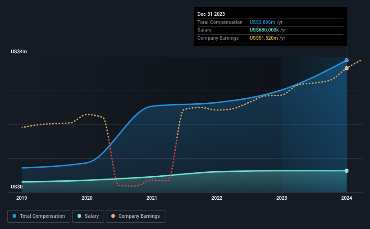This screenshot has height=229, width=370.
Task: Toggle the Total Compensation legend button
Action: [39, 216]
